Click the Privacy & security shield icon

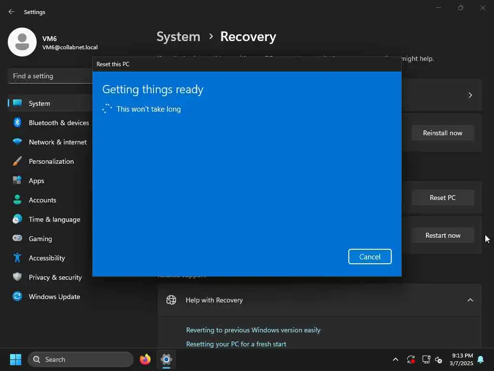tap(17, 277)
